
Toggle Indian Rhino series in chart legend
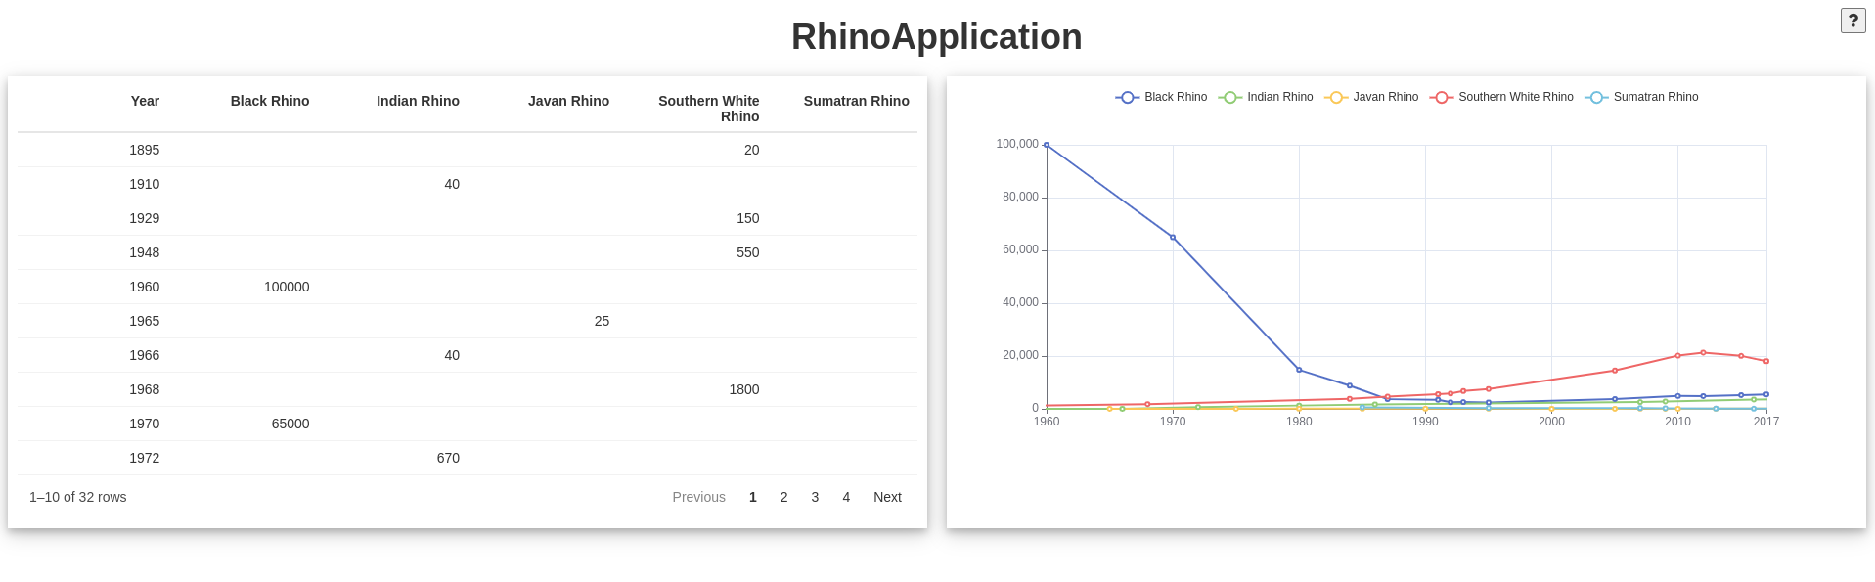pyautogui.click(x=1266, y=97)
